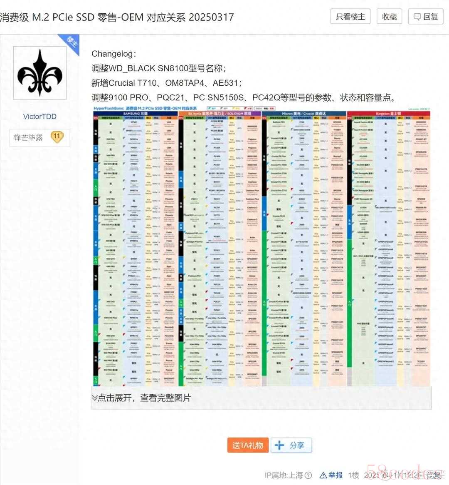
Task: Click the help icon beside IP属地:上海
Action: (x=308, y=475)
